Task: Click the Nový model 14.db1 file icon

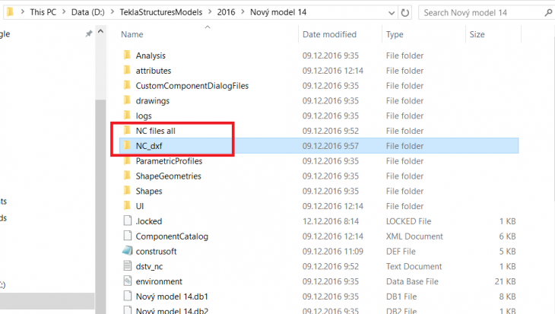Action: pos(128,296)
